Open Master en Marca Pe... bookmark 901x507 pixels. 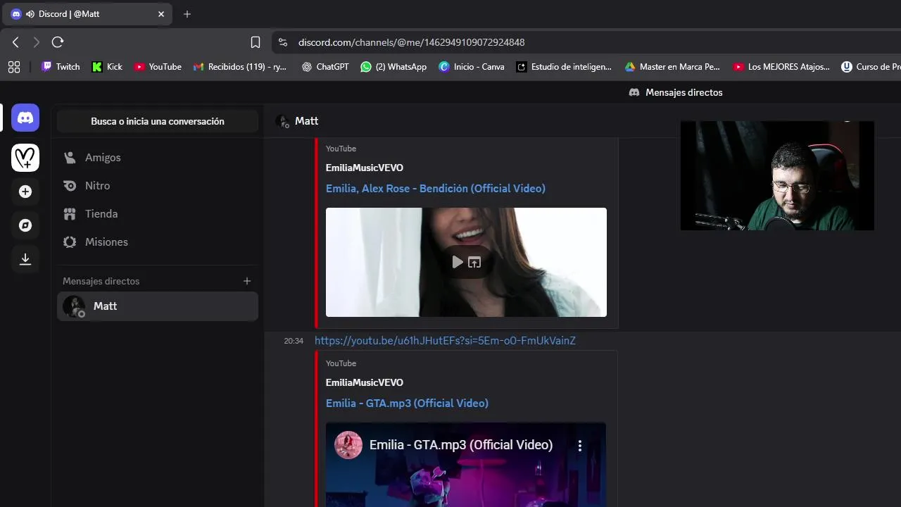click(672, 67)
